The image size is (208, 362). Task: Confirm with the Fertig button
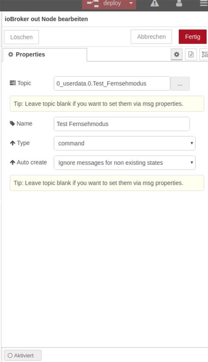coord(193,37)
